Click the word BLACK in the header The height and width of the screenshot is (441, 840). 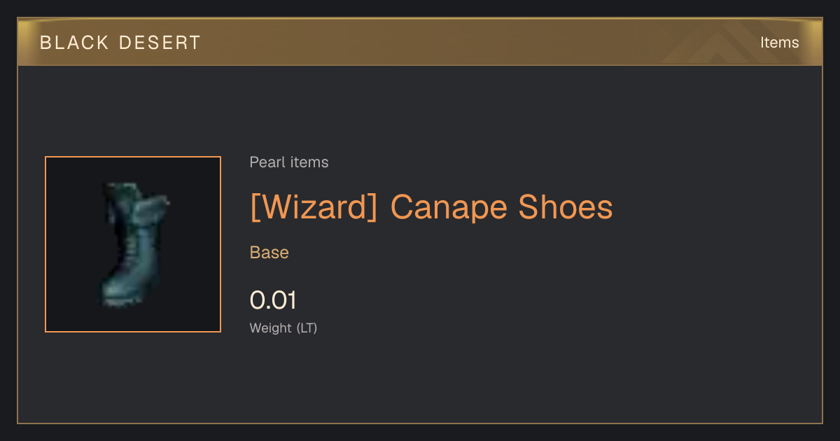[74, 43]
